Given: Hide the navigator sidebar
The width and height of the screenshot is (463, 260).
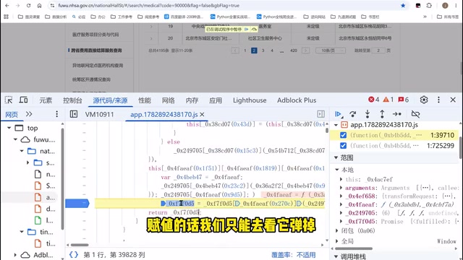Looking at the screenshot, I should [x=74, y=114].
